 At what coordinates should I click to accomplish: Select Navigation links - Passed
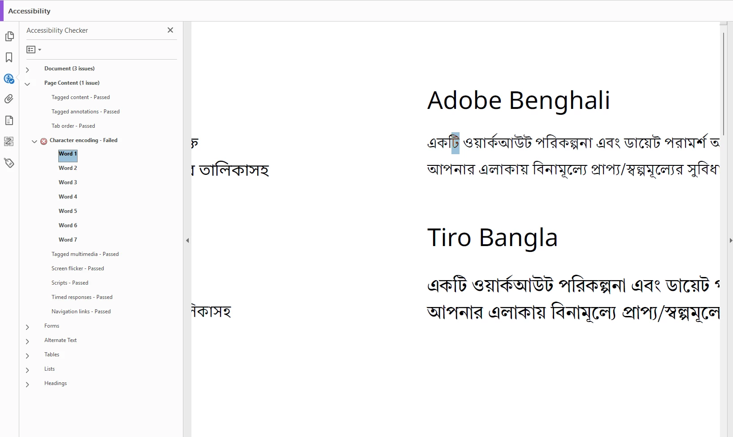[81, 312]
